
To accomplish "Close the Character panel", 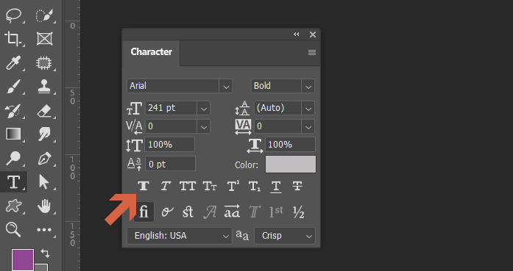I will tap(313, 35).
